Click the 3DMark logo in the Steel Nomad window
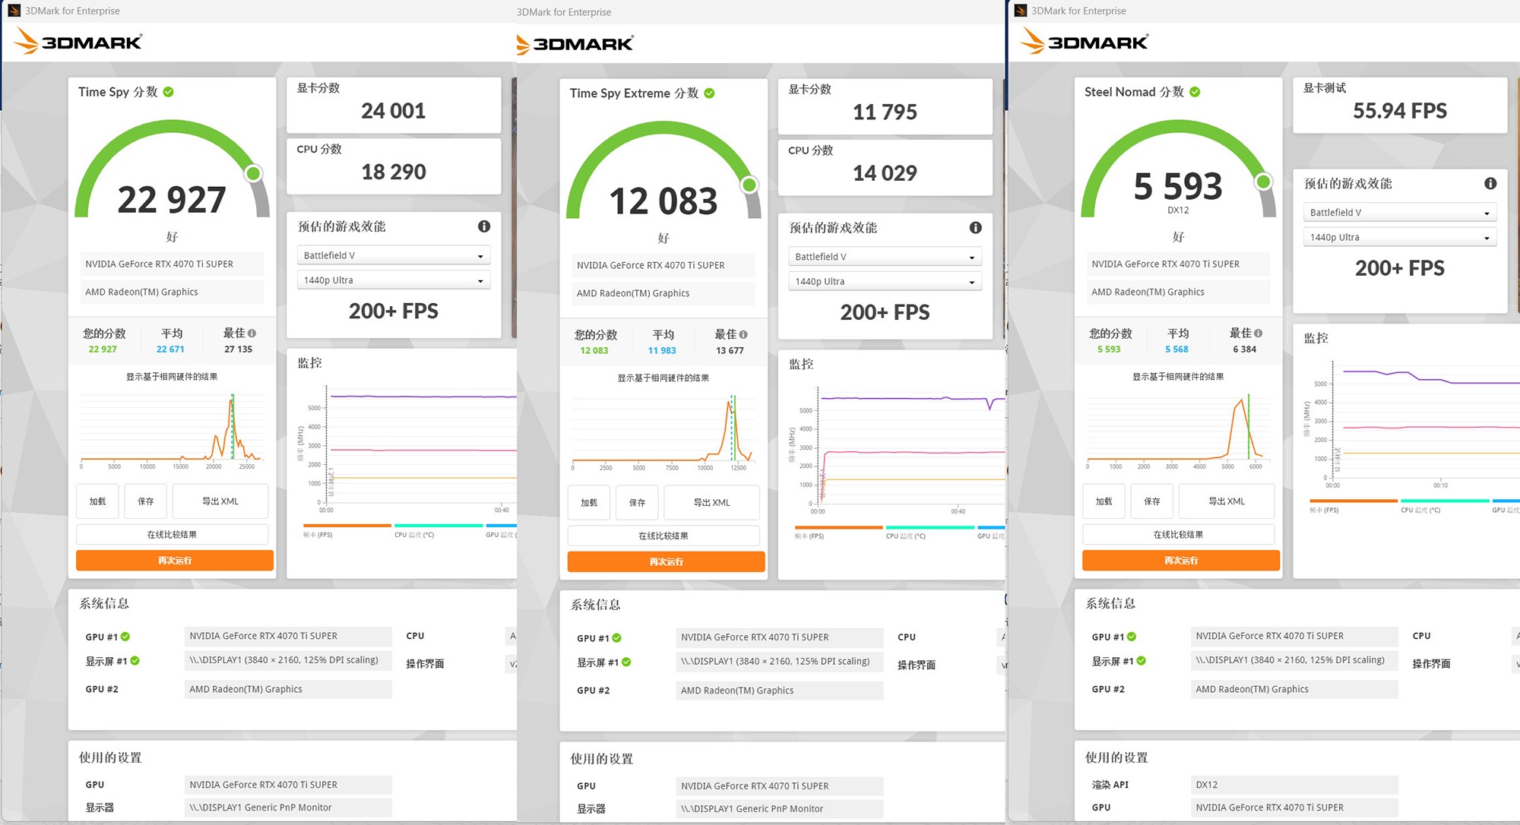This screenshot has width=1520, height=825. click(x=1085, y=41)
